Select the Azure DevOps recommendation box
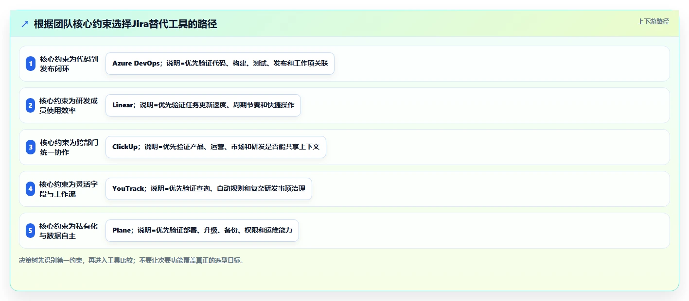The image size is (689, 301). [x=220, y=64]
